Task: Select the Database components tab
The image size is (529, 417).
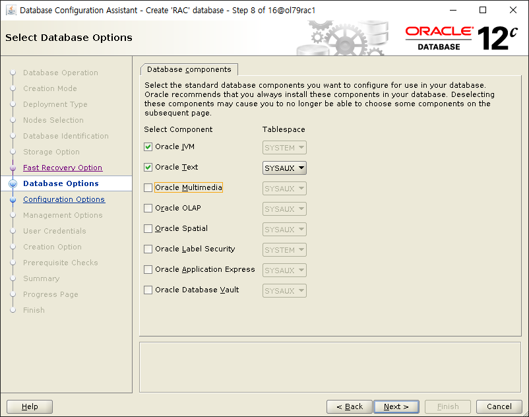Action: (189, 69)
